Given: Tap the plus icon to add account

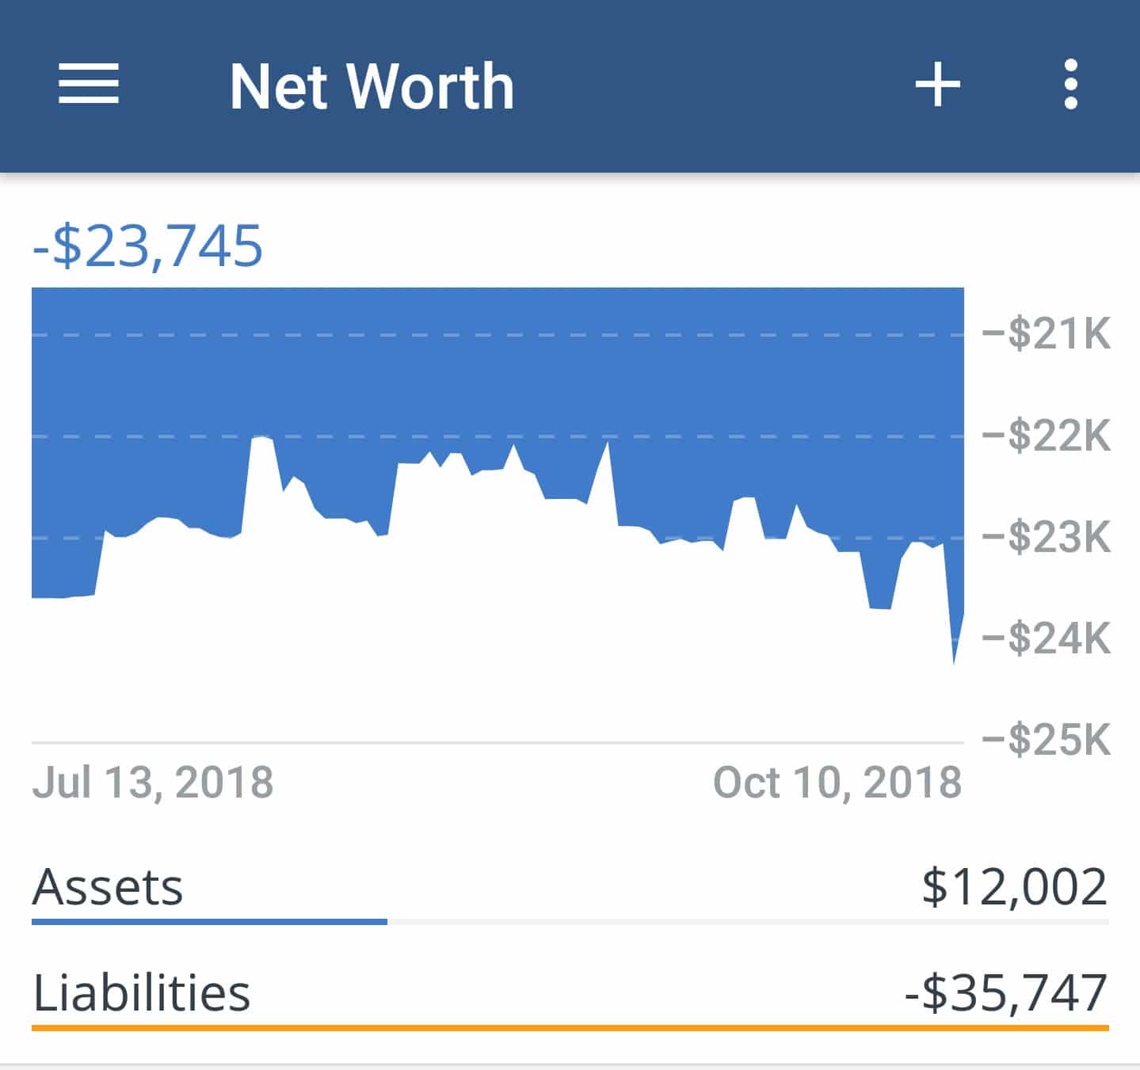Looking at the screenshot, I should 938,84.
